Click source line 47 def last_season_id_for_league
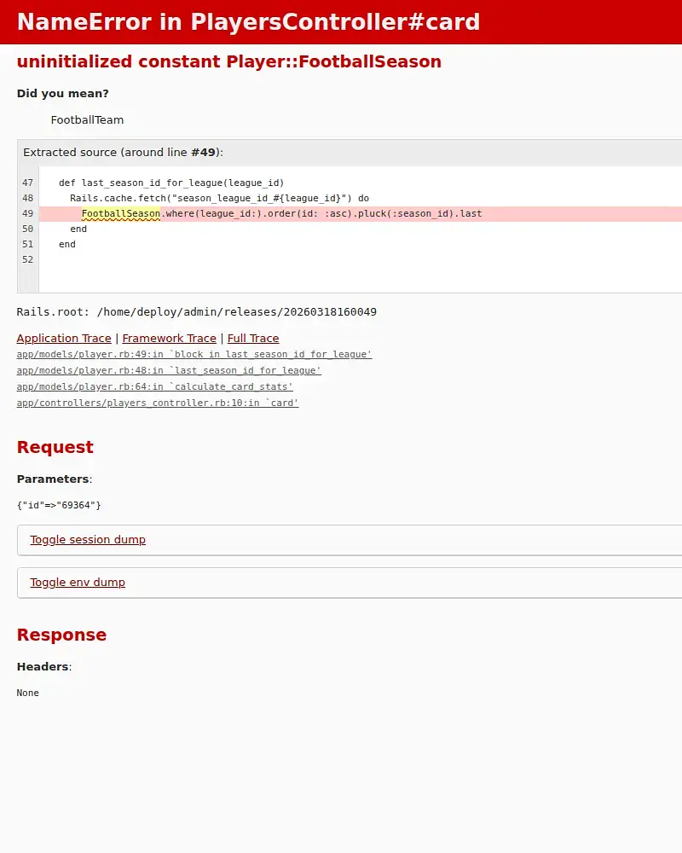Viewport: 682px width, 853px height. pos(171,183)
